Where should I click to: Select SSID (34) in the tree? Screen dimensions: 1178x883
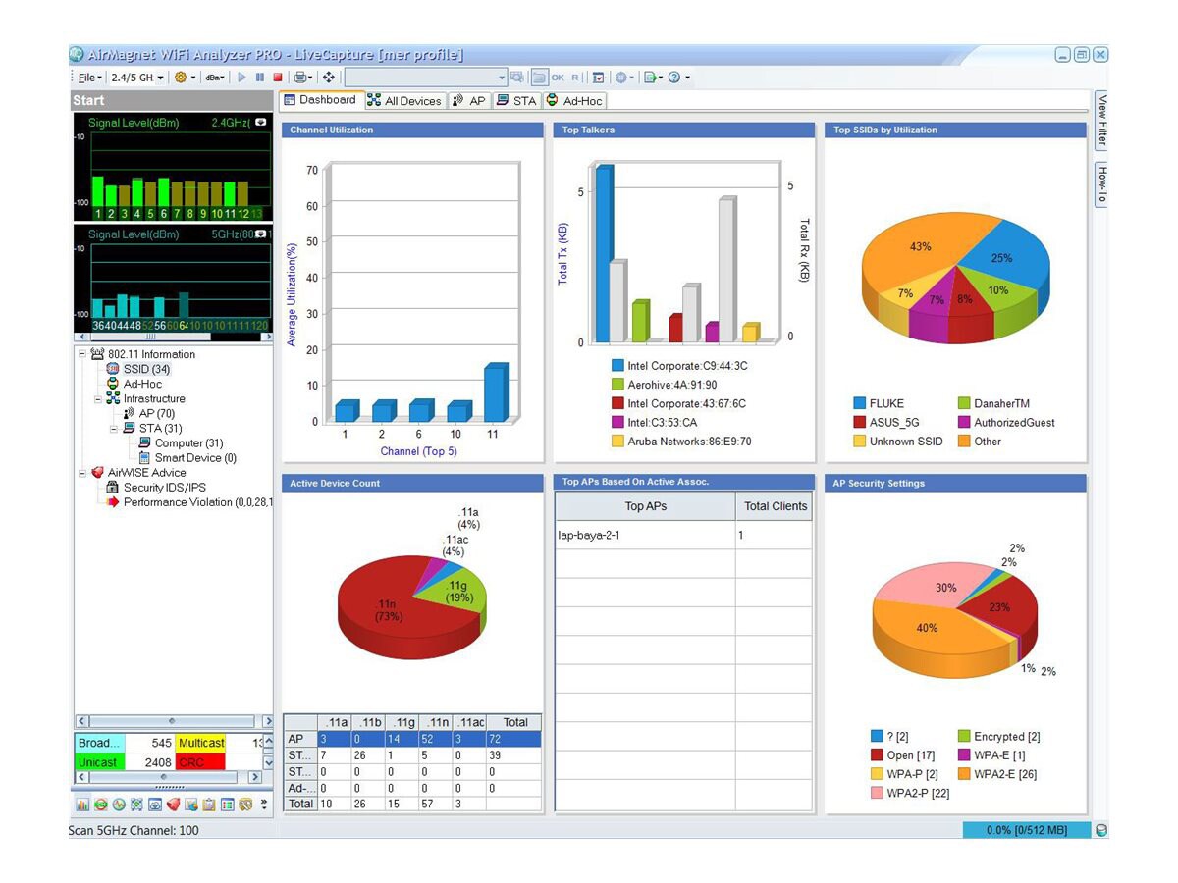pyautogui.click(x=147, y=369)
